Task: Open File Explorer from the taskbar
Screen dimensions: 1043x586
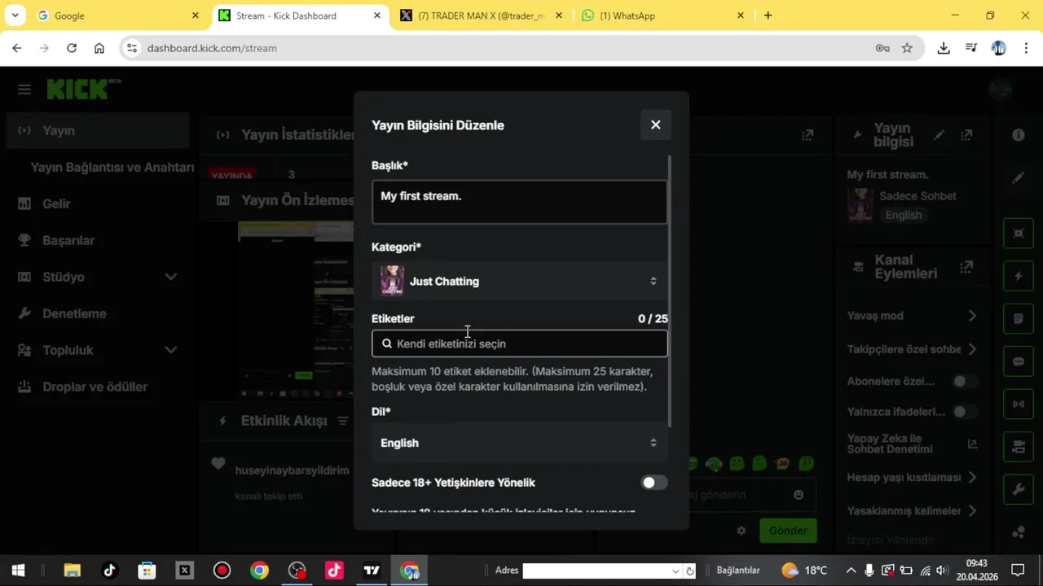Action: pos(72,571)
